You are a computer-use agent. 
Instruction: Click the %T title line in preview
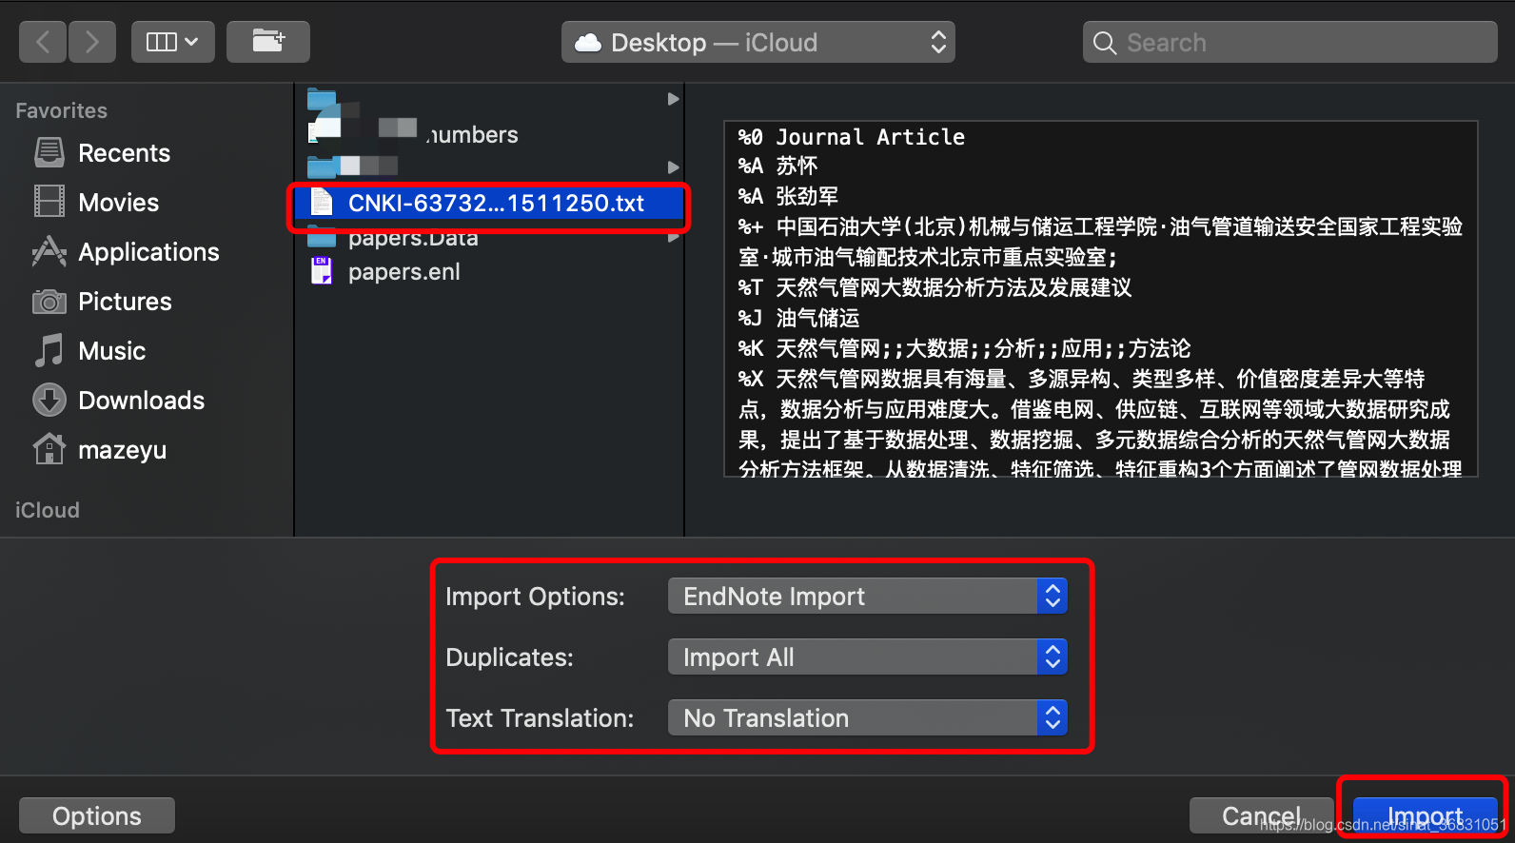point(935,287)
